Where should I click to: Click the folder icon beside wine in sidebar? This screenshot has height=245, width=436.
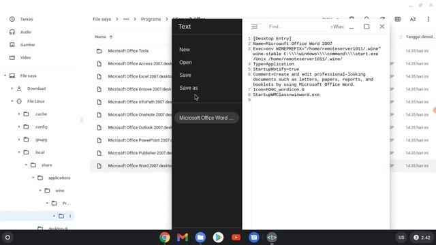pyautogui.click(x=47, y=191)
